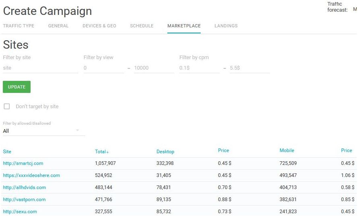Select the mobile value 404,713

click(x=288, y=187)
